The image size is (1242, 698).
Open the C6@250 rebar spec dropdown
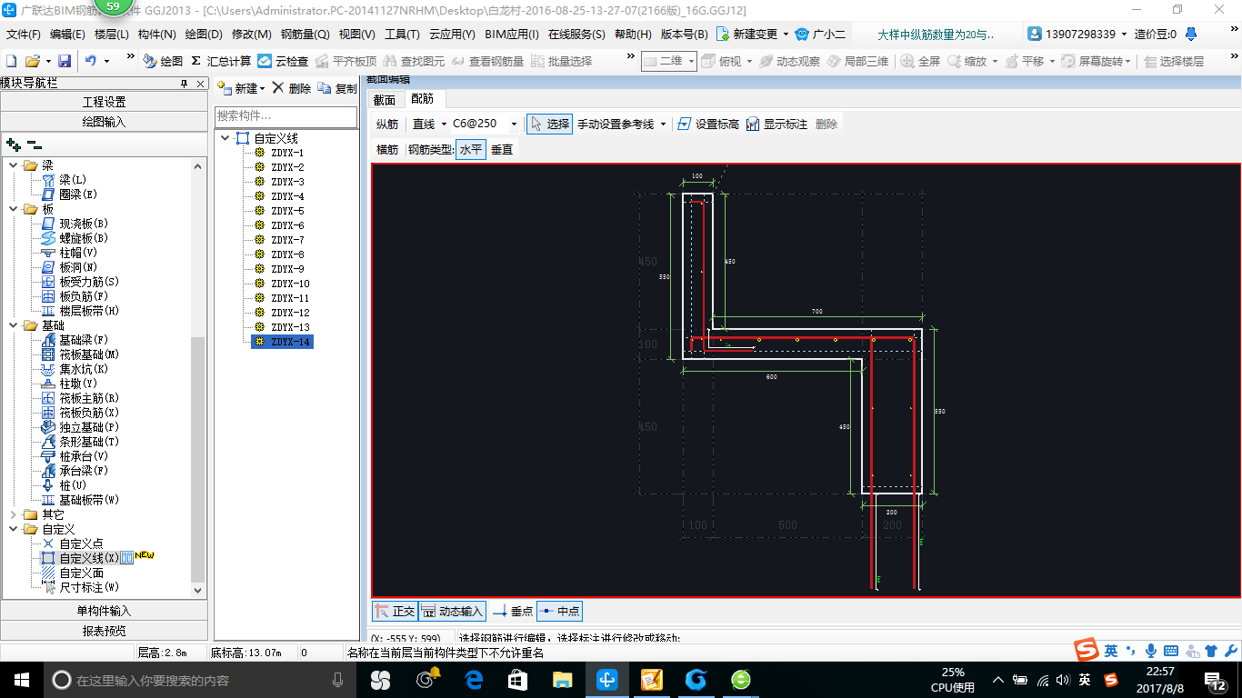514,125
